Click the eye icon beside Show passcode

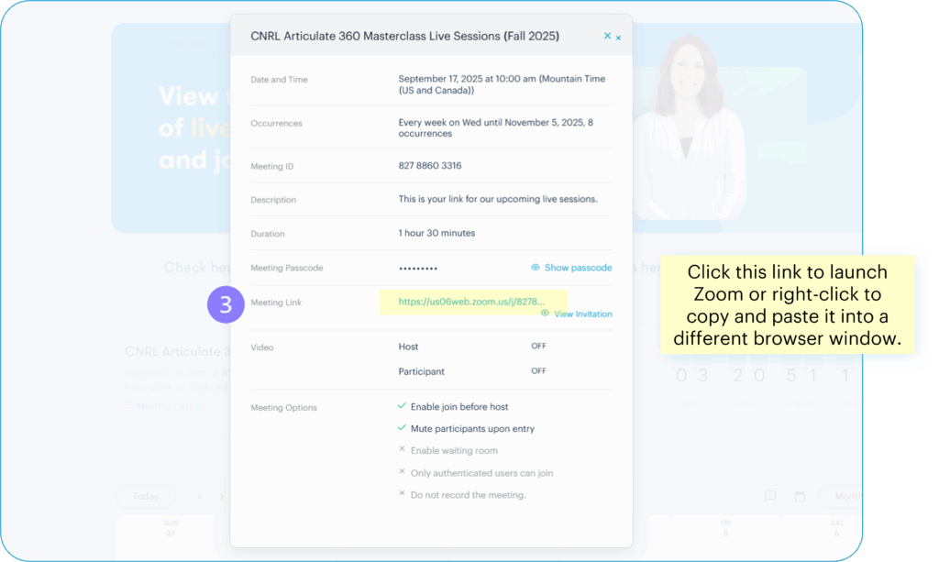(536, 268)
